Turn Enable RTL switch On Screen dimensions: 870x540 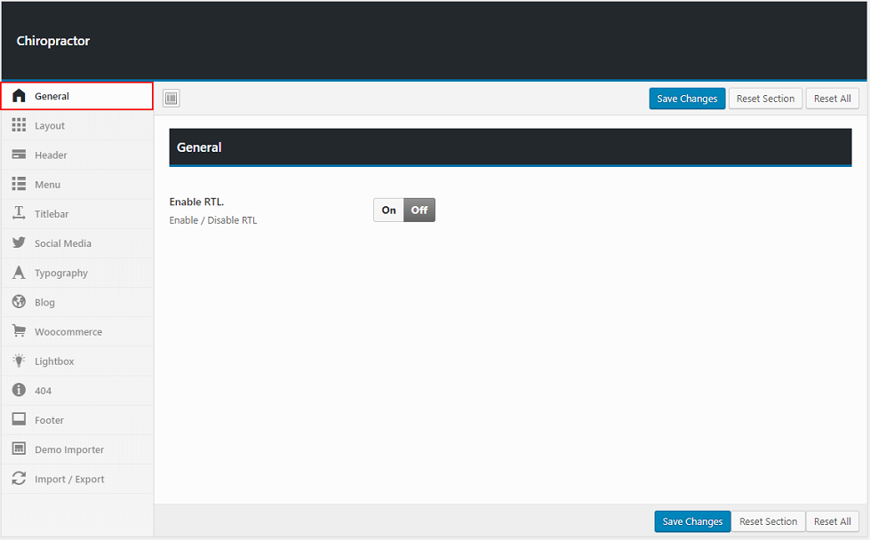click(x=388, y=210)
